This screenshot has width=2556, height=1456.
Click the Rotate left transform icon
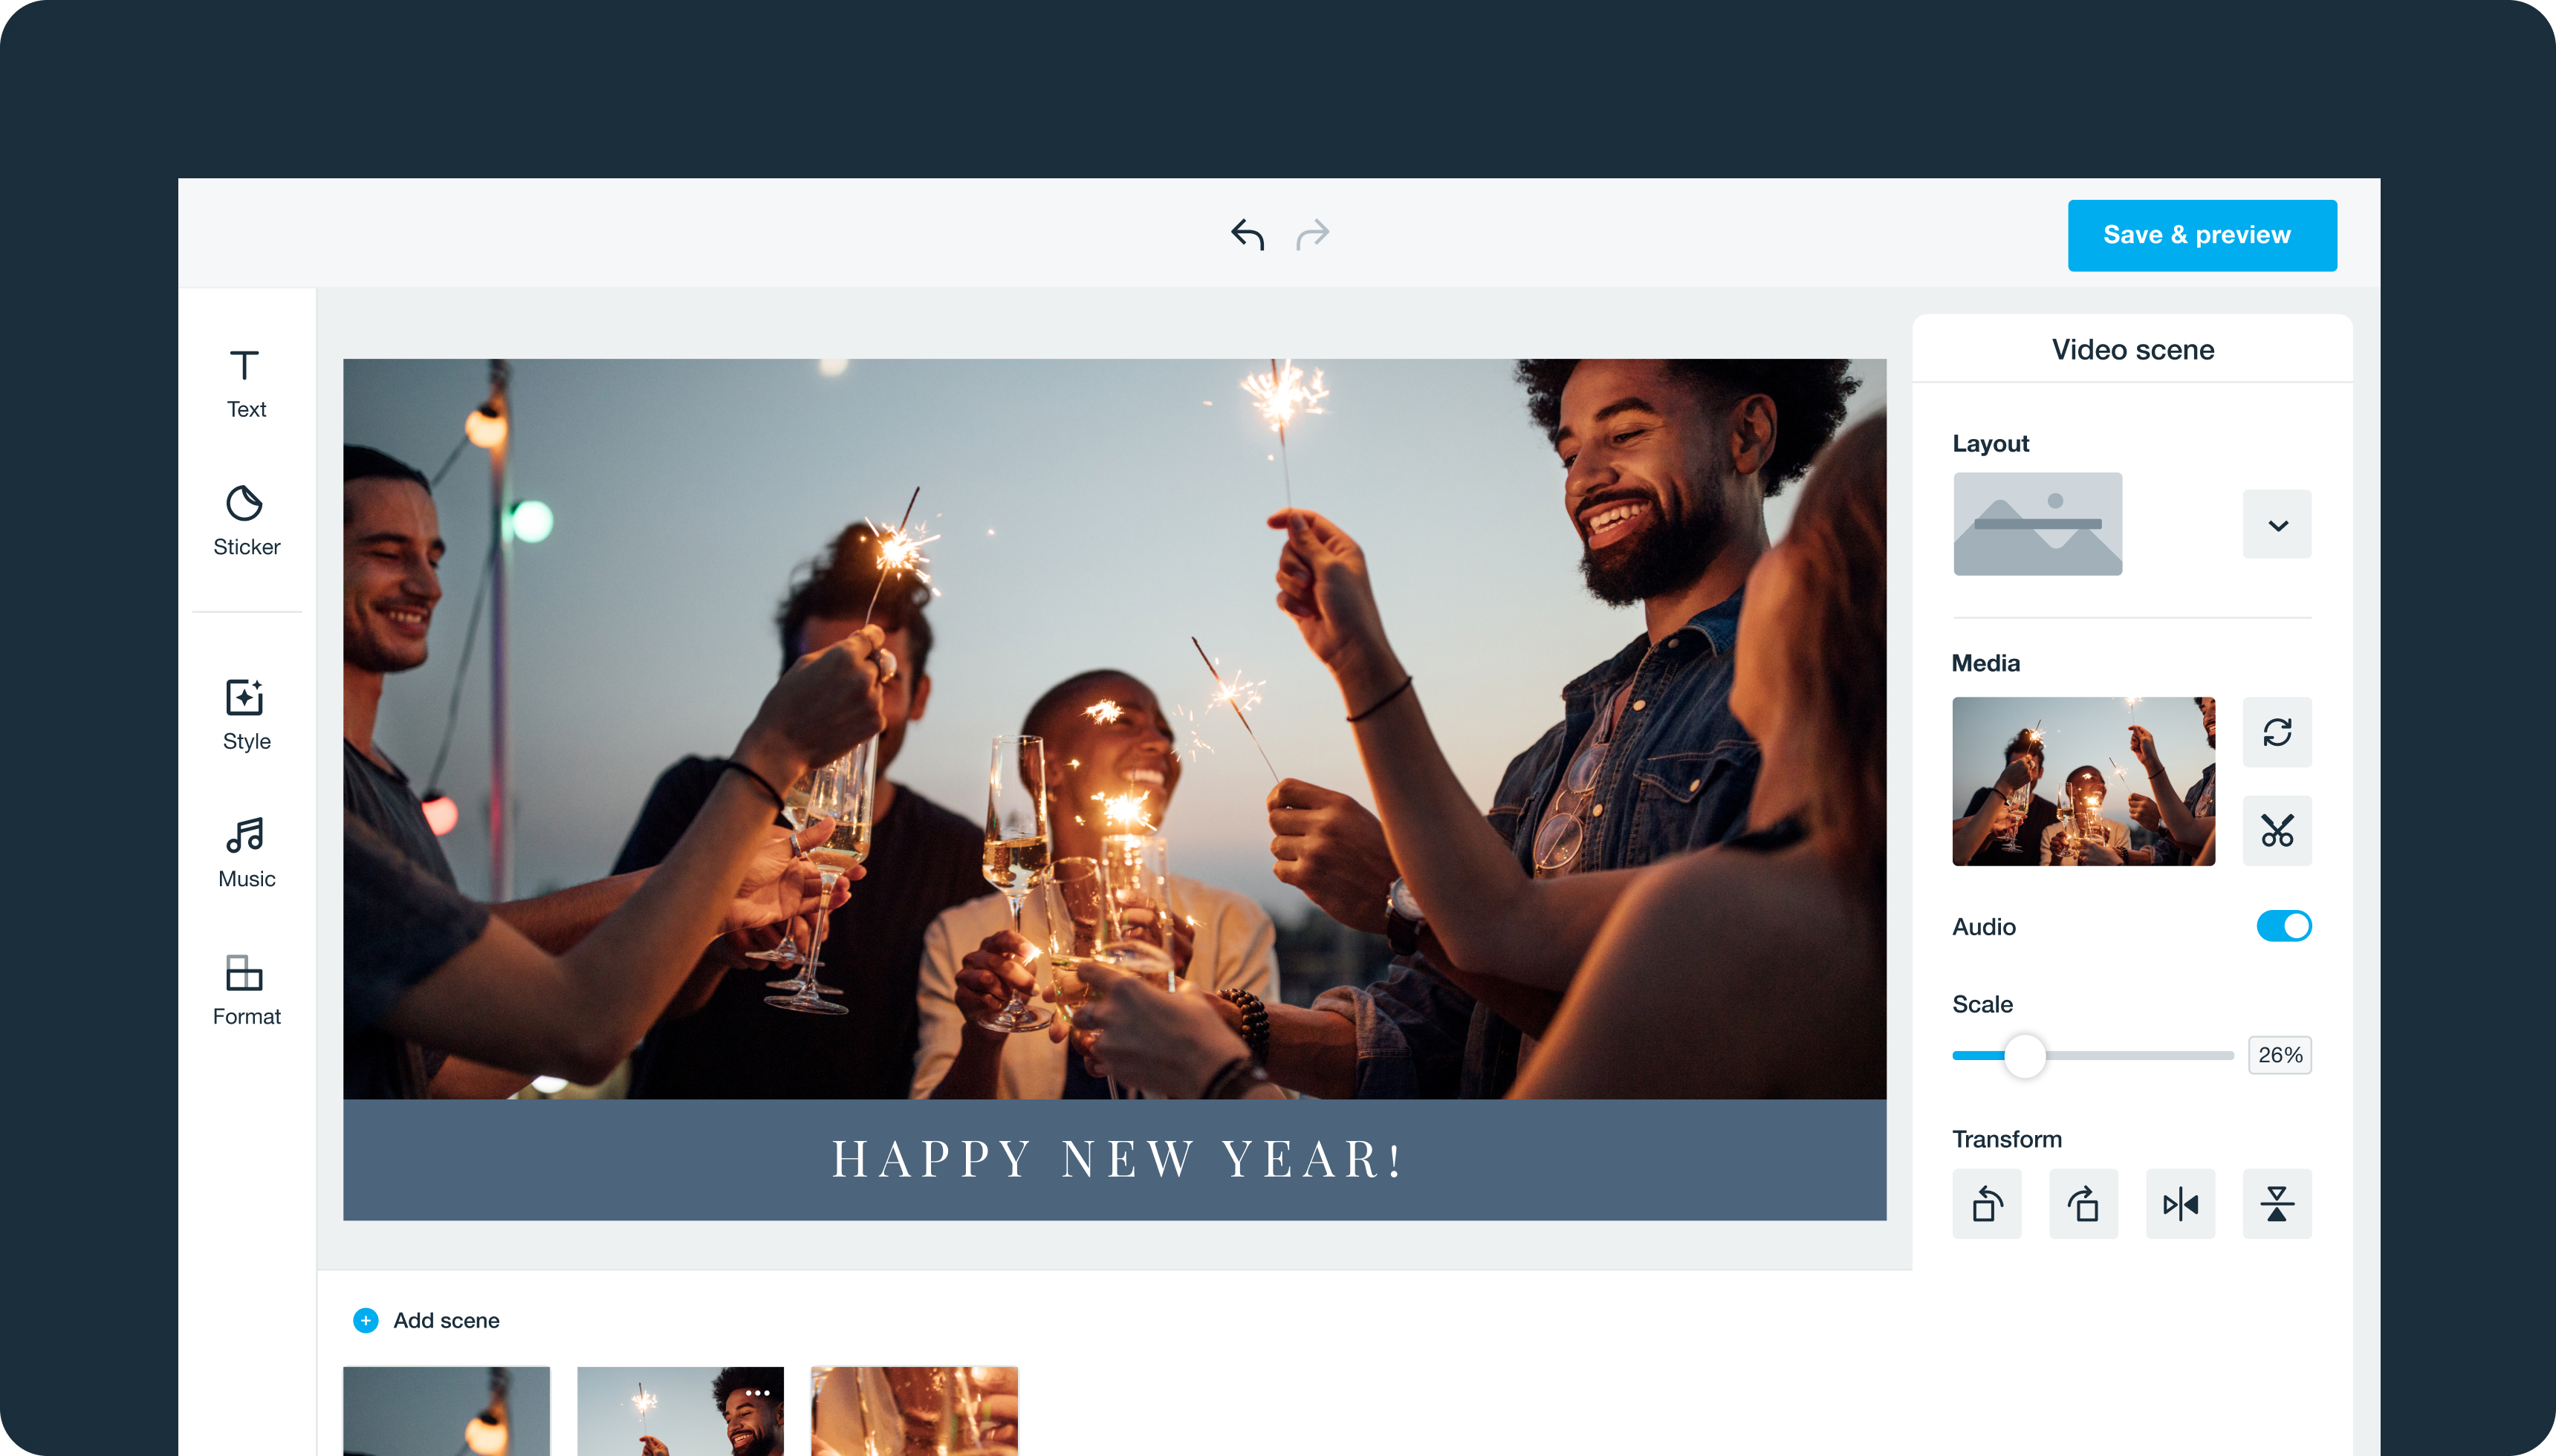tap(1985, 1203)
